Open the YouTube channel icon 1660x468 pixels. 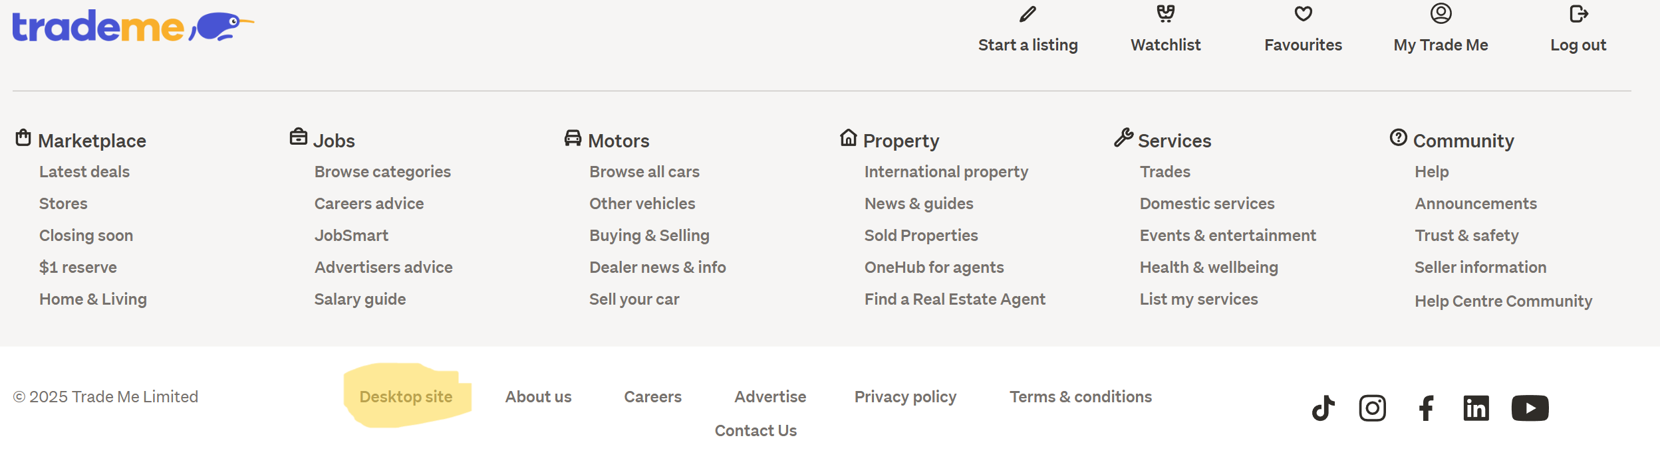tap(1530, 408)
